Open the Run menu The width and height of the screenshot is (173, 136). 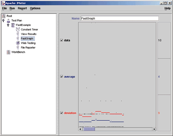coord(12,8)
